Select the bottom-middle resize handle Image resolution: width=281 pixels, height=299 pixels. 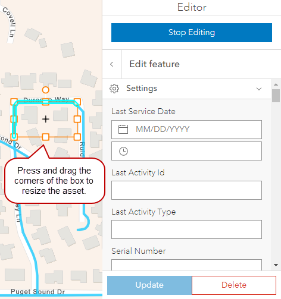tap(46, 137)
